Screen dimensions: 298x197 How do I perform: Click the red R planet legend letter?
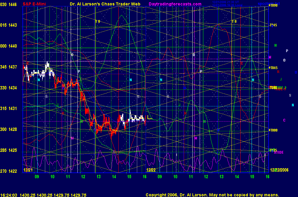pyautogui.click(x=278, y=72)
